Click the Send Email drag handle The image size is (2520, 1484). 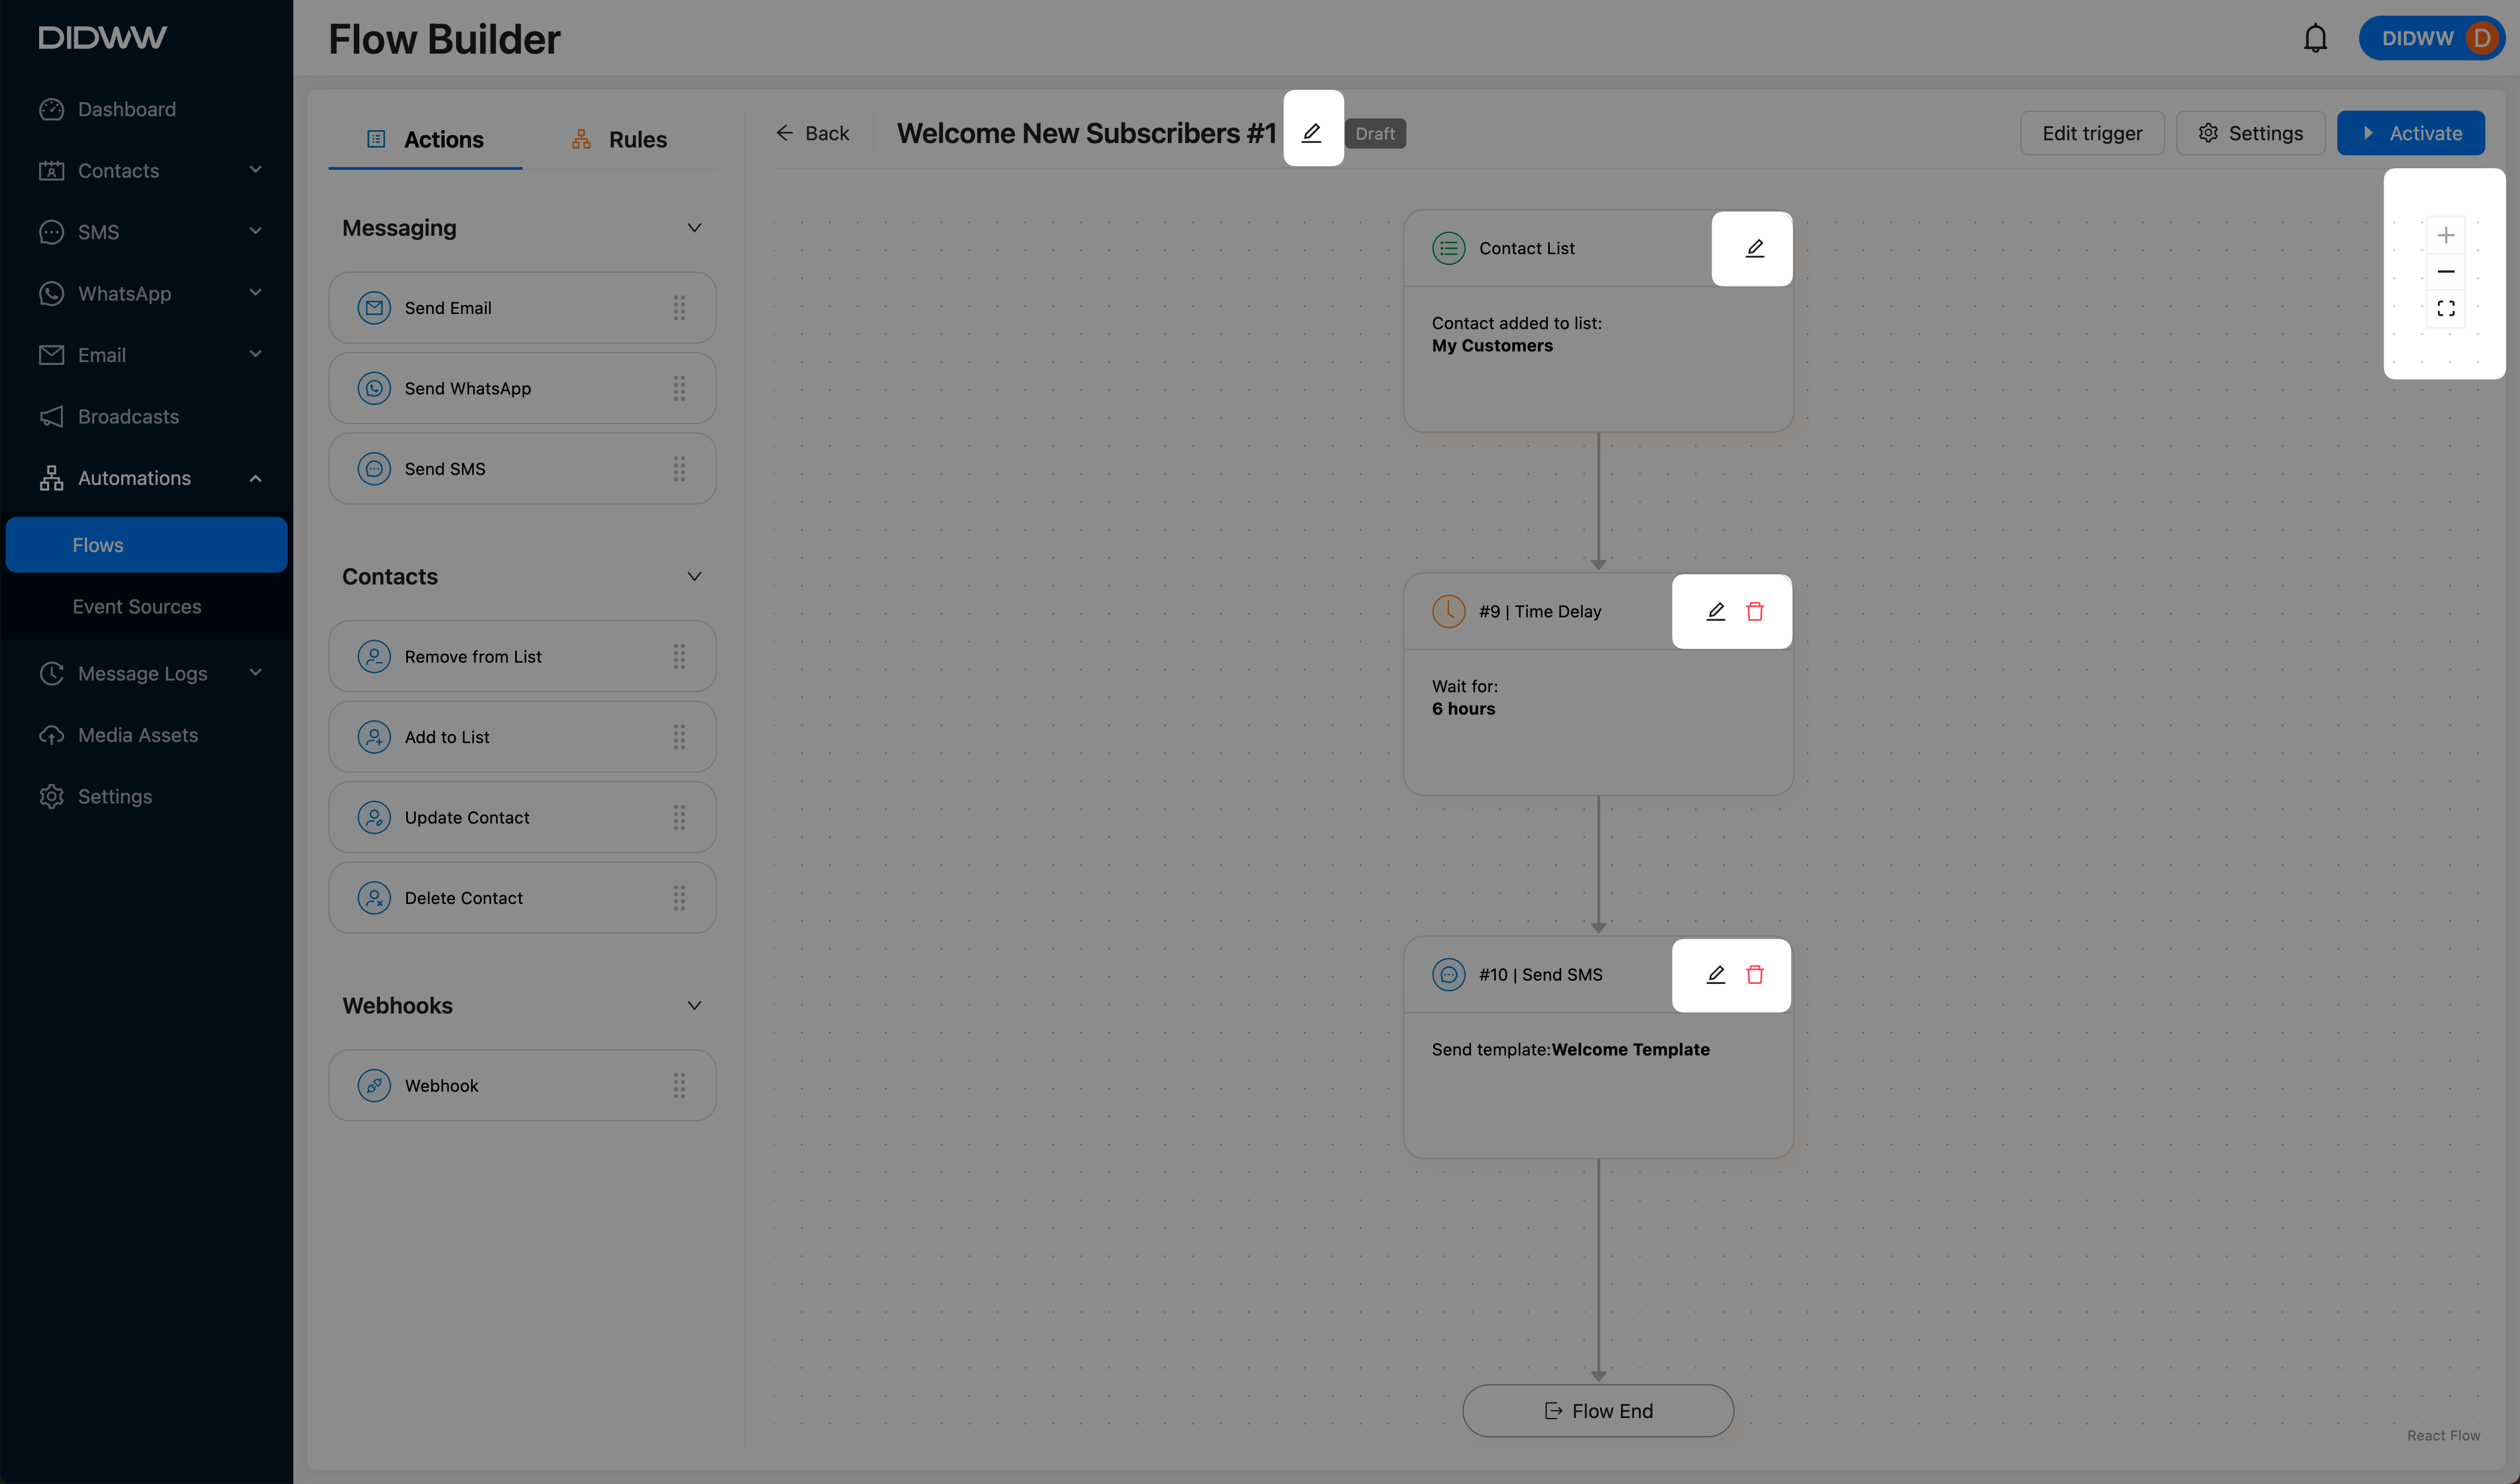(x=679, y=308)
